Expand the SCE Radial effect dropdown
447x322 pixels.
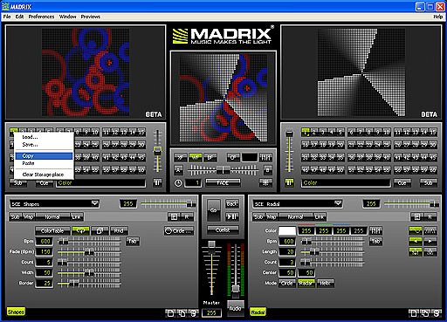pyautogui.click(x=338, y=203)
